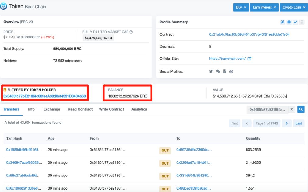Open the whitepaper document icon
The image size is (308, 192).
click(x=225, y=71)
